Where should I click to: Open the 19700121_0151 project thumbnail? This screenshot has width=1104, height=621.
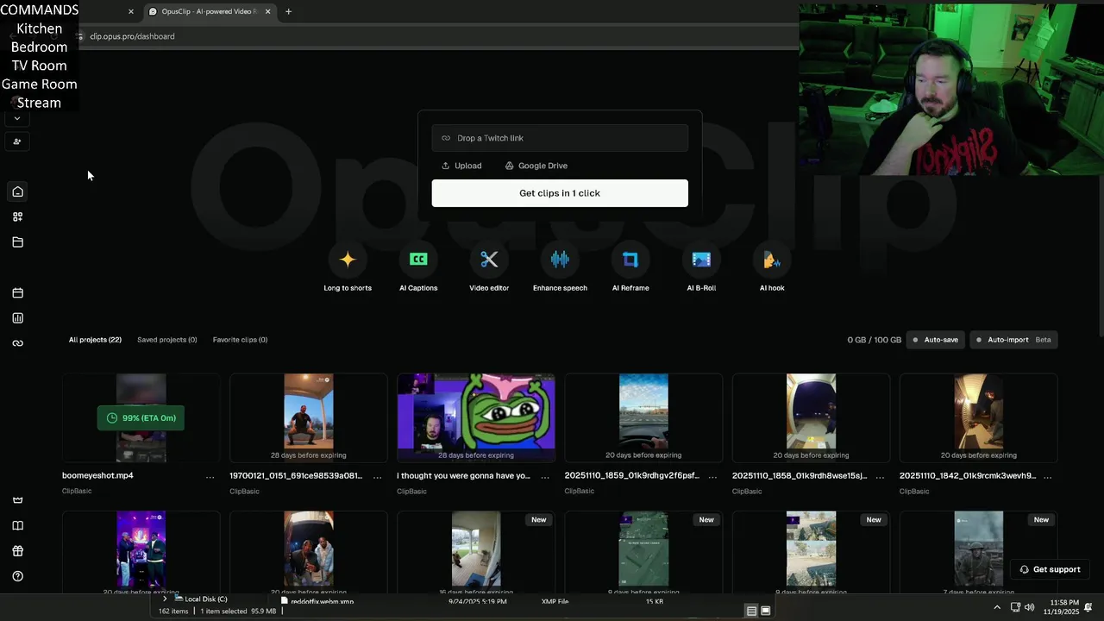click(x=309, y=418)
